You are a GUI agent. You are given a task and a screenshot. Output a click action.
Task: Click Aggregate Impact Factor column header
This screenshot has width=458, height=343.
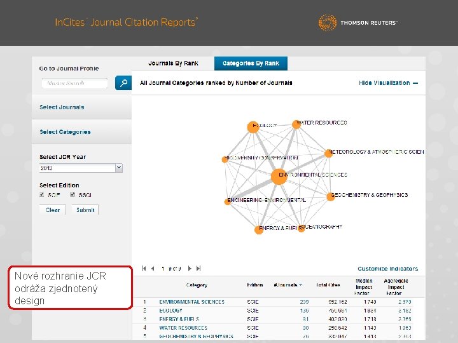(x=396, y=286)
